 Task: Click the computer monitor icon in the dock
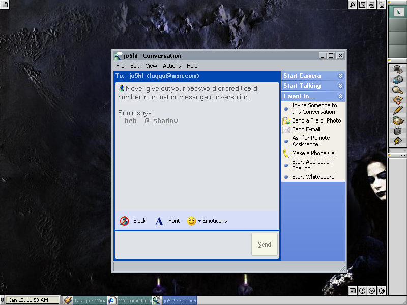pos(397,70)
